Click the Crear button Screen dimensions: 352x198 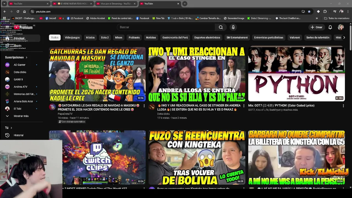(x=317, y=27)
